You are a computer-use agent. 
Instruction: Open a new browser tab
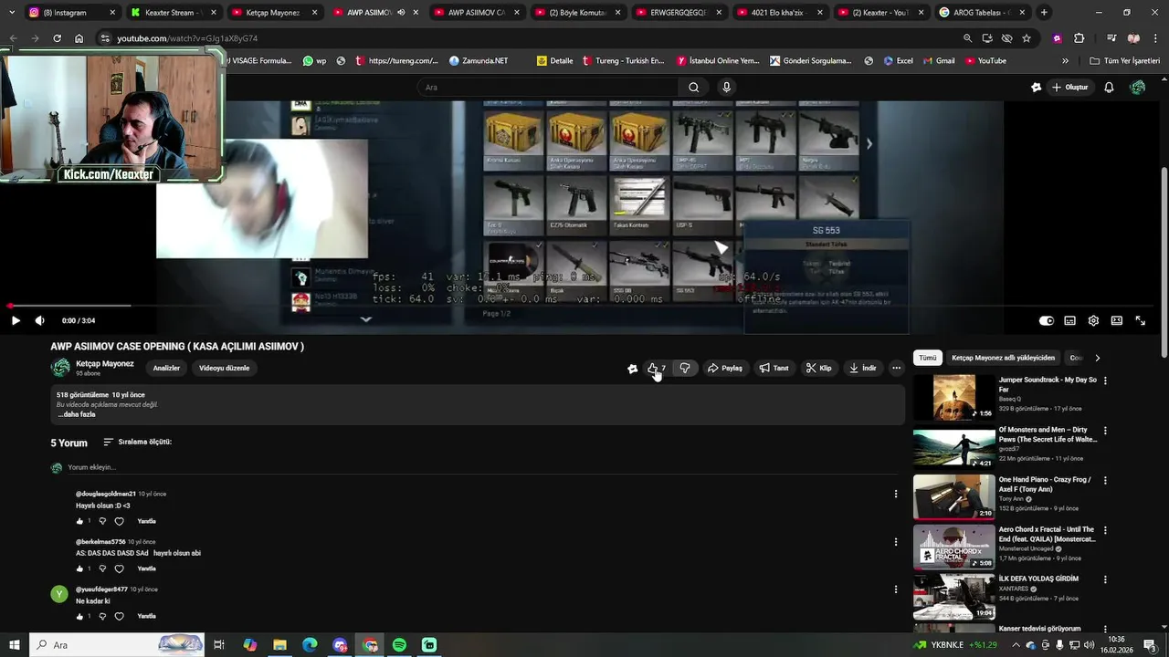tap(1044, 13)
